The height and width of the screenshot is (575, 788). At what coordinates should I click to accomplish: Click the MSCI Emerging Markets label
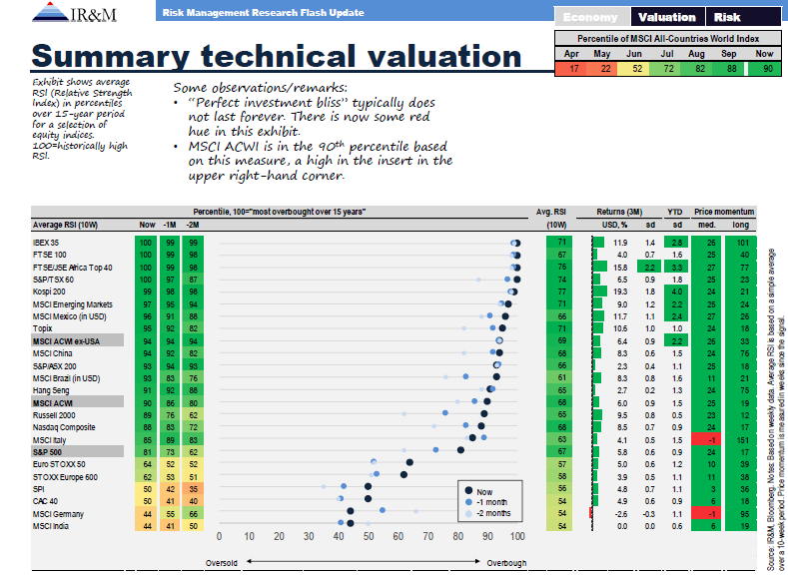pyautogui.click(x=72, y=304)
